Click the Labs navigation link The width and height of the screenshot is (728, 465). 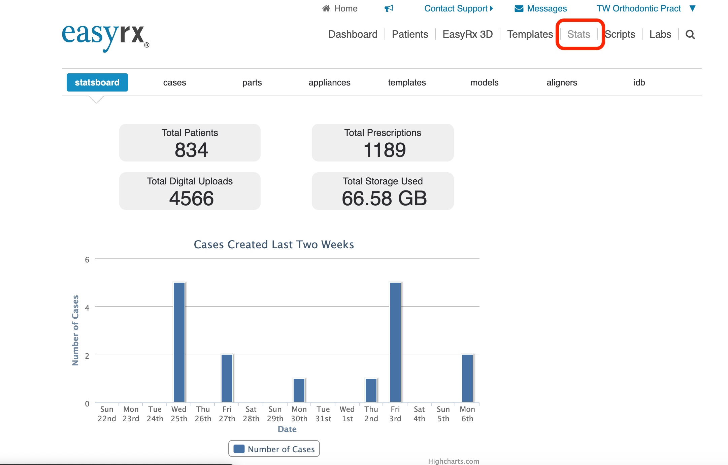660,34
